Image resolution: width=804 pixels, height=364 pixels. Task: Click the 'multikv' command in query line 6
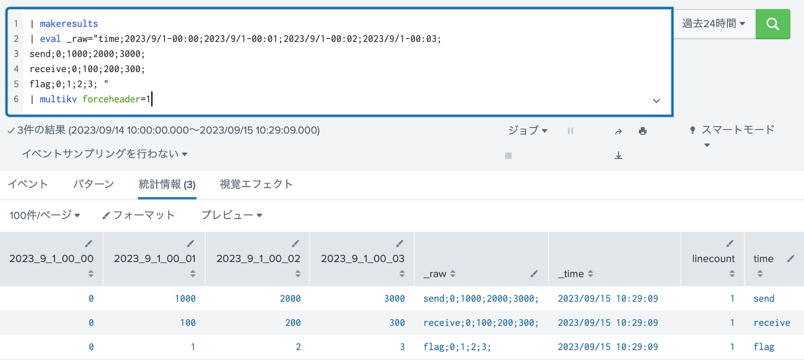tap(58, 99)
